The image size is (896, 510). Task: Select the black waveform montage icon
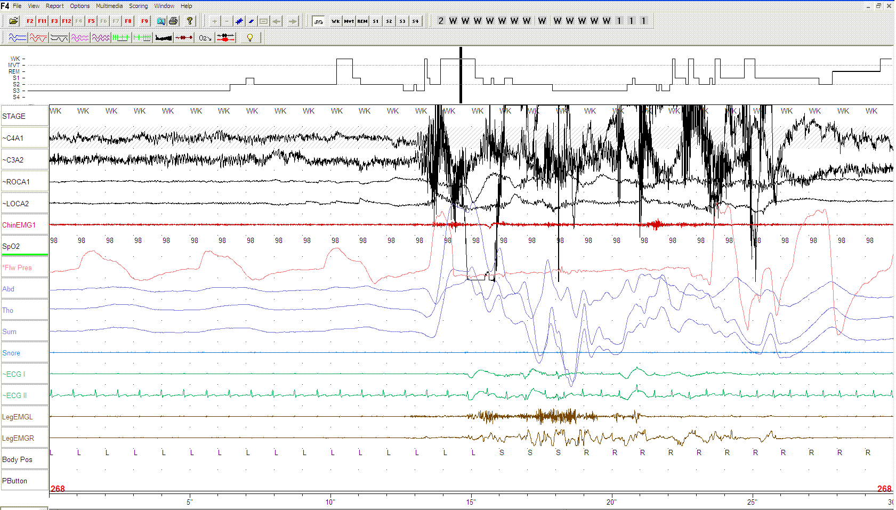tap(59, 37)
